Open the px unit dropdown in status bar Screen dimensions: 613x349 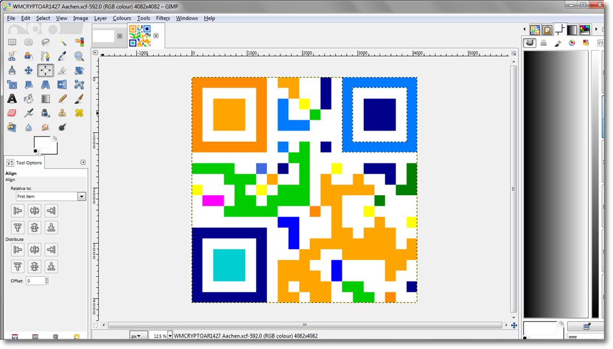click(x=138, y=336)
